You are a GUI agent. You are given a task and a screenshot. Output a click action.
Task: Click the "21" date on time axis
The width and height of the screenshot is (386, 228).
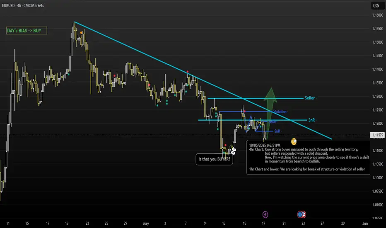click(x=284, y=223)
